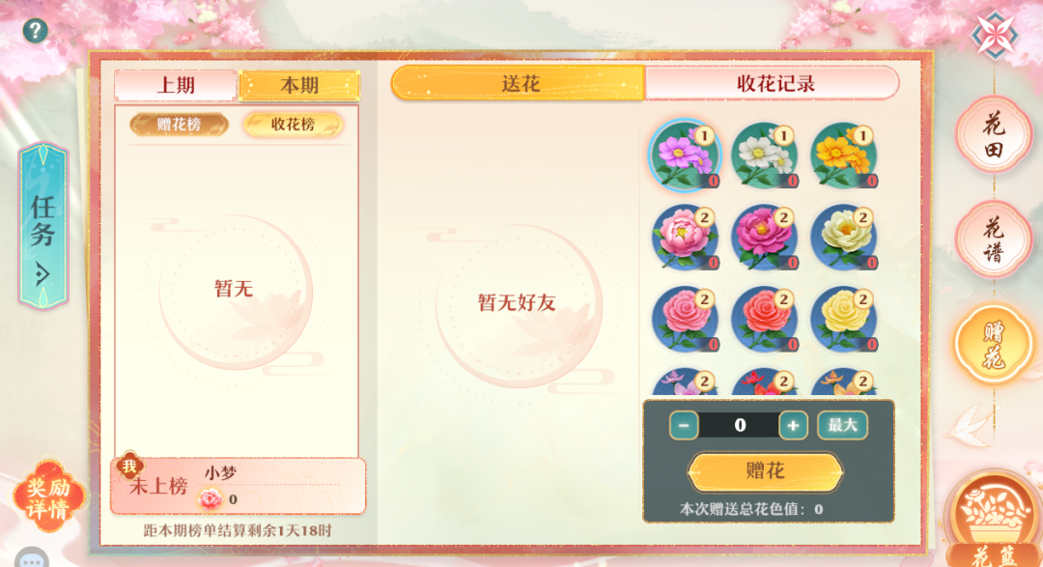Select the purple flower icon
Viewport: 1043px width, 567px height.
coord(685,156)
